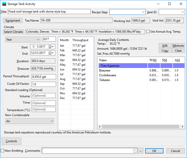Click the Wt[i] column header
The width and height of the screenshot is (187, 158).
pyautogui.click(x=154, y=60)
